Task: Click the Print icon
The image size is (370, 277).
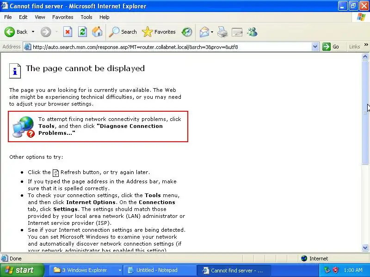Action: 222,32
